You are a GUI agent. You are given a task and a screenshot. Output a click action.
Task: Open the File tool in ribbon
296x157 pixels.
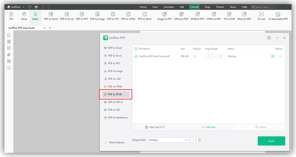(x=11, y=16)
